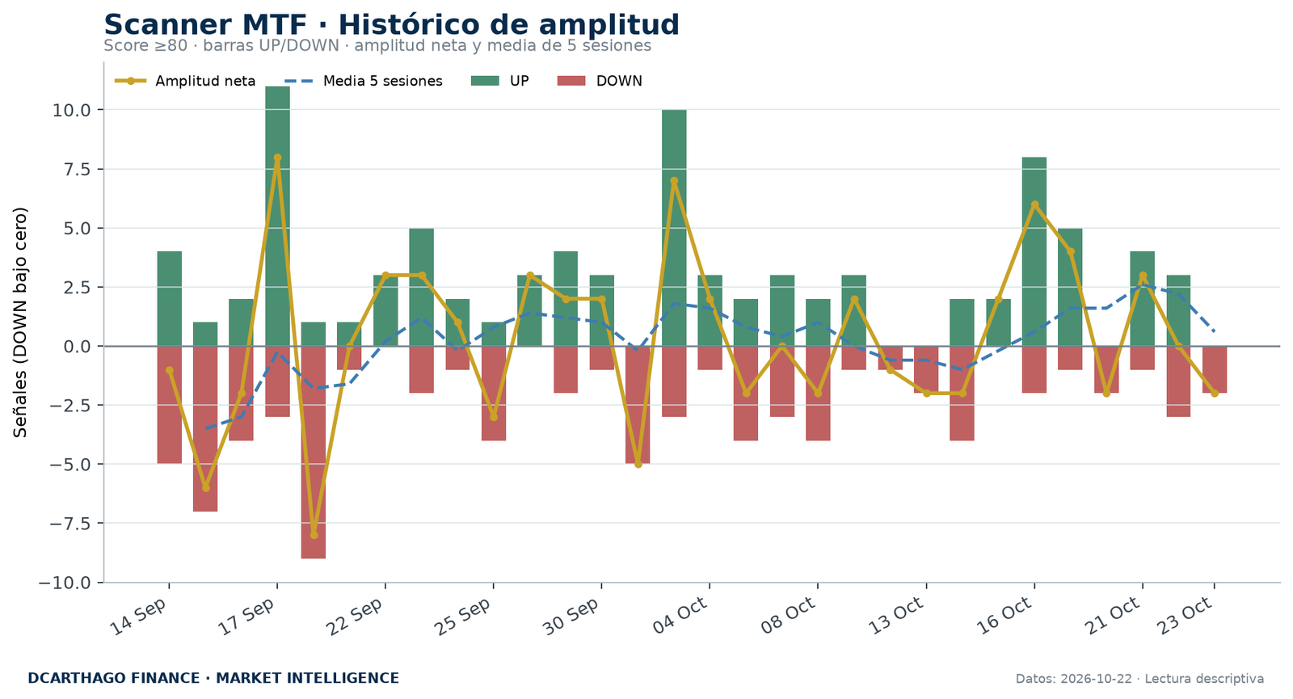Click the green UP legend swatch
Screen dimensions: 1293x699
[x=485, y=81]
